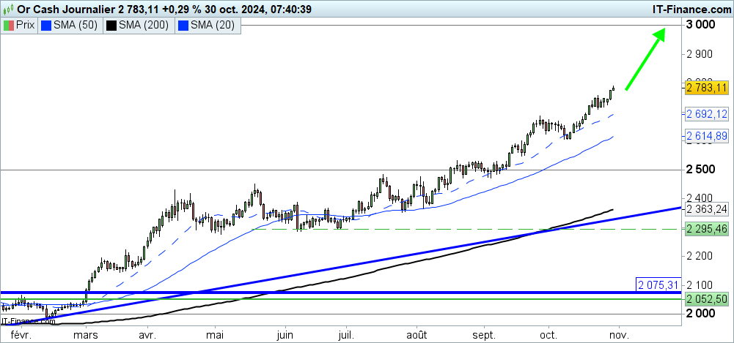
Task: Click the 2 692,12 SMA price tag
Action: coord(706,113)
